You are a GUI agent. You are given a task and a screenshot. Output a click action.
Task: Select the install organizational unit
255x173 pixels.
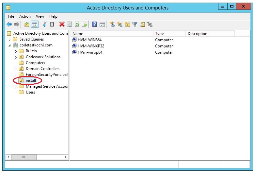point(31,80)
